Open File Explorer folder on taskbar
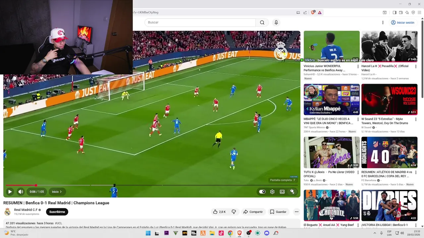This screenshot has width=424, height=238. coord(212,233)
